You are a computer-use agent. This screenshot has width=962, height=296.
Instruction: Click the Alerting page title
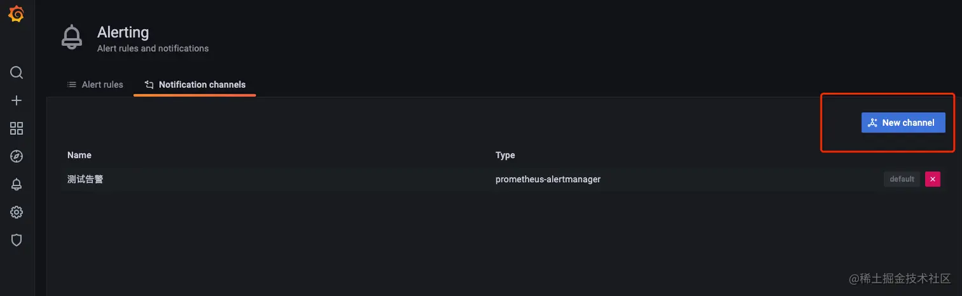pyautogui.click(x=123, y=32)
